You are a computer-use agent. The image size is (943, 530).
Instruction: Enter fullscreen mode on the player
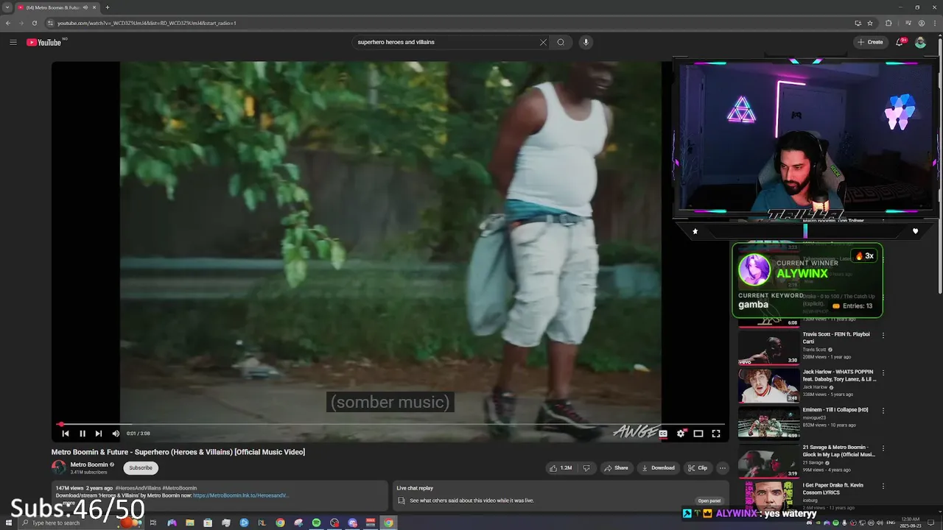tap(716, 434)
